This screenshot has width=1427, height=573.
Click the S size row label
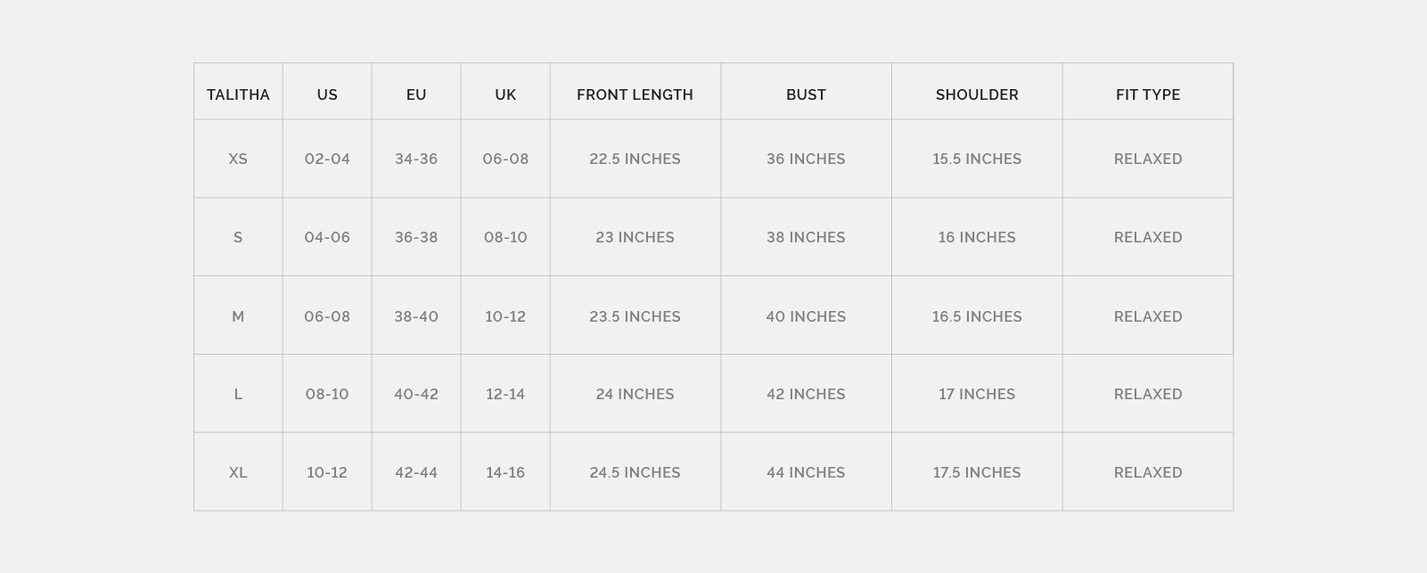[238, 237]
